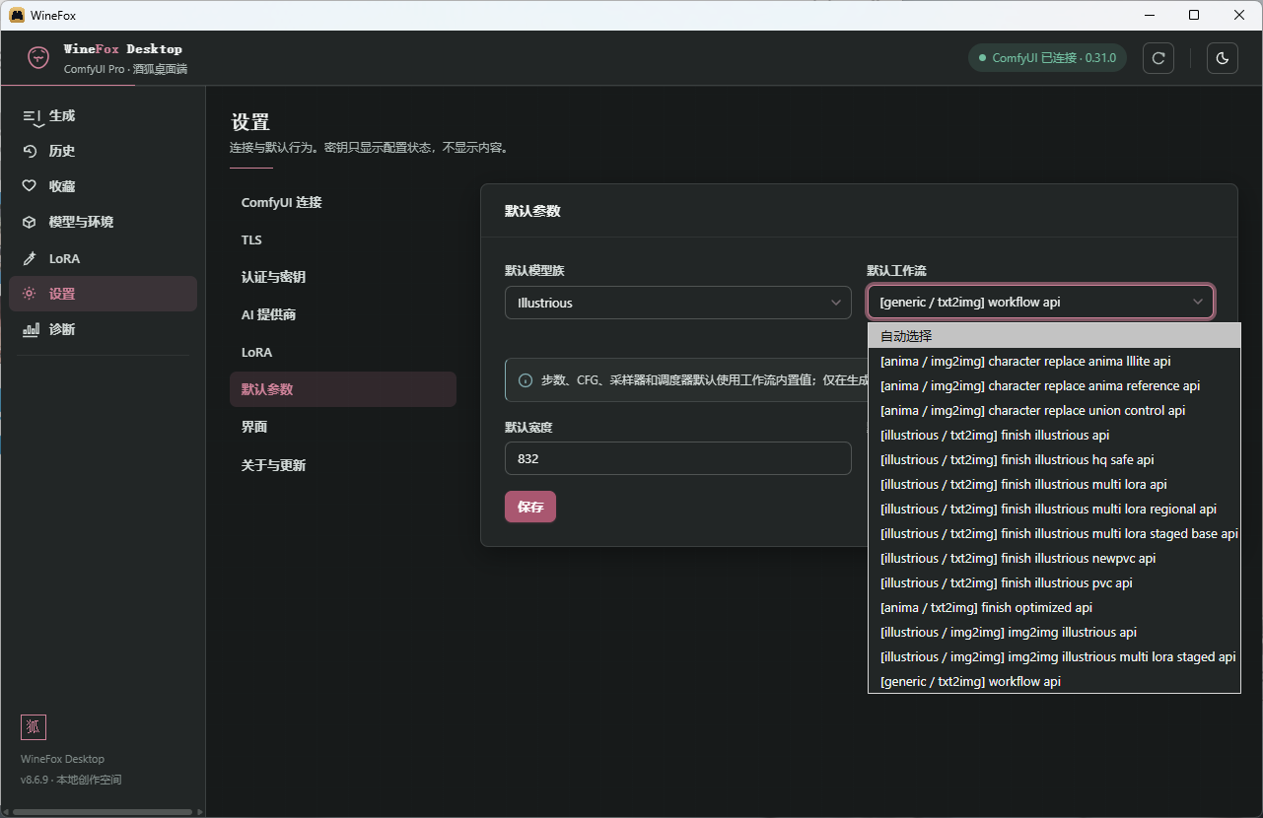Viewport: 1263px width, 818px height.
Task: Switch to 界面 settings tab
Action: [x=343, y=427]
